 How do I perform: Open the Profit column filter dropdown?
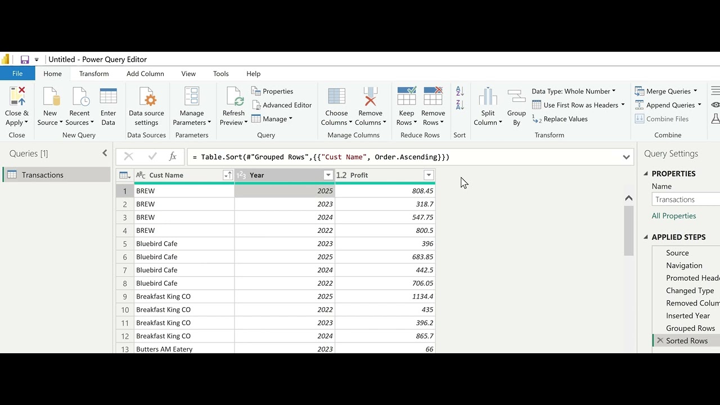pos(429,175)
